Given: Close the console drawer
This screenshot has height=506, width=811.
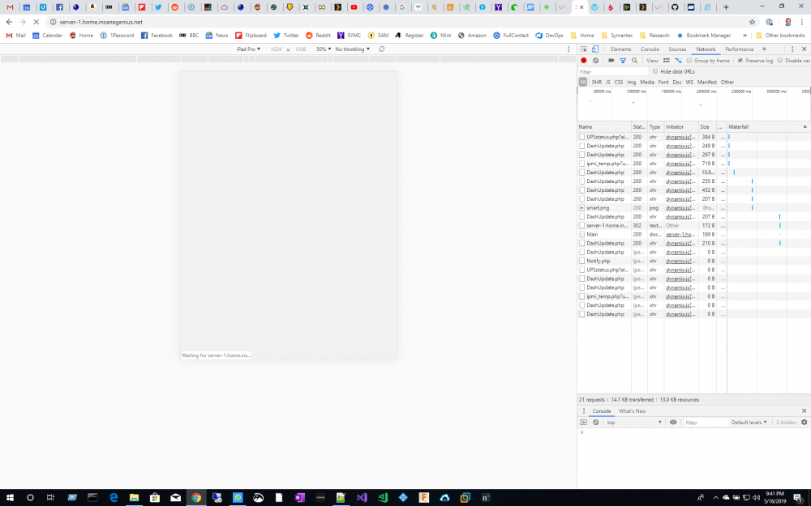Looking at the screenshot, I should 804,411.
